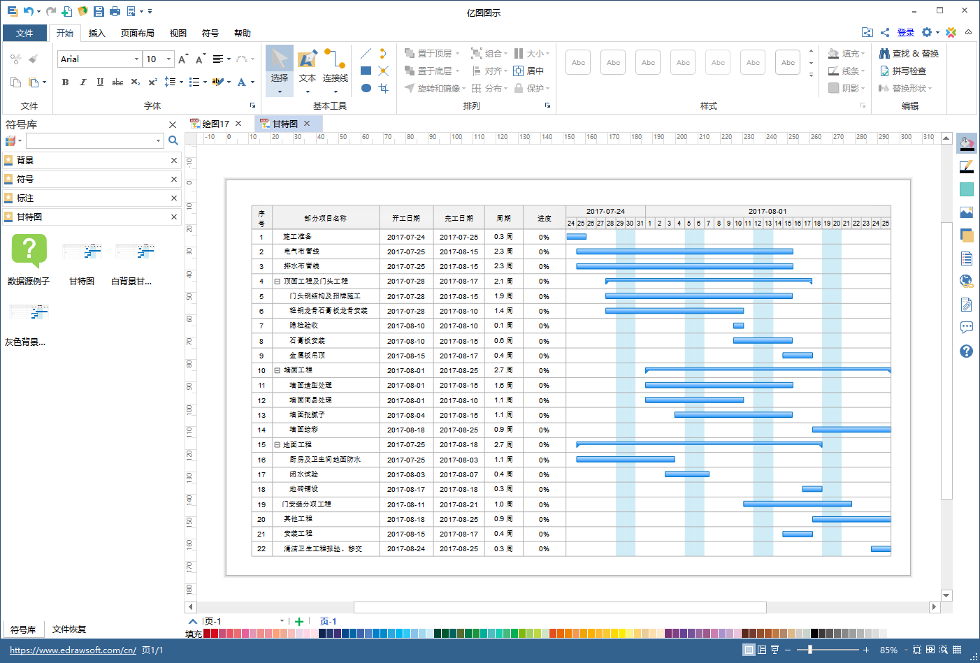Open the help icon in right sidebar
This screenshot has height=663, width=980.
[967, 351]
